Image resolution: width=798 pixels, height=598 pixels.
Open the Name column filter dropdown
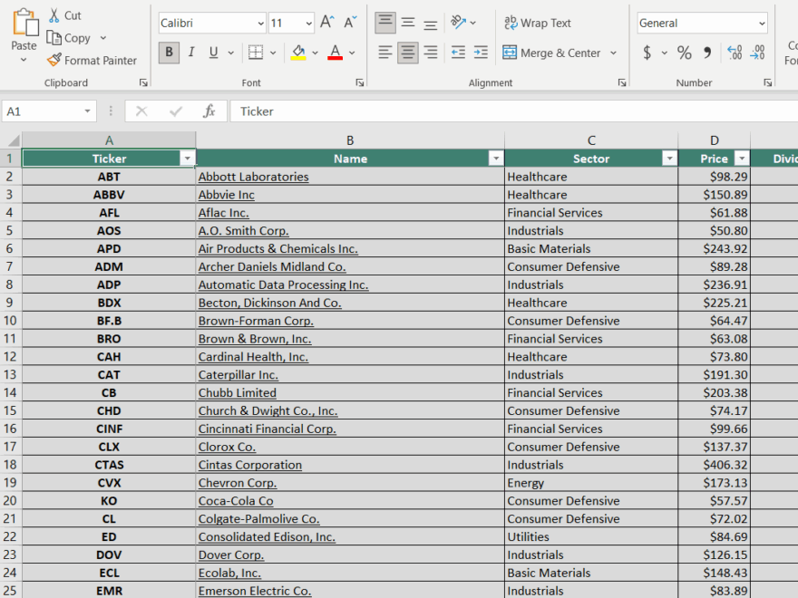(496, 159)
